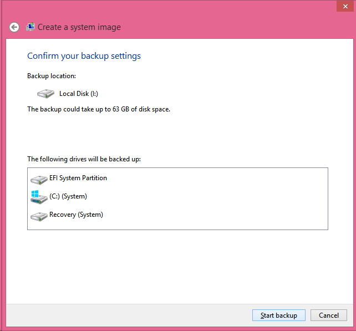Screen dimensions: 356x331
Task: Click the Confirm your backup settings heading
Action: tap(84, 56)
